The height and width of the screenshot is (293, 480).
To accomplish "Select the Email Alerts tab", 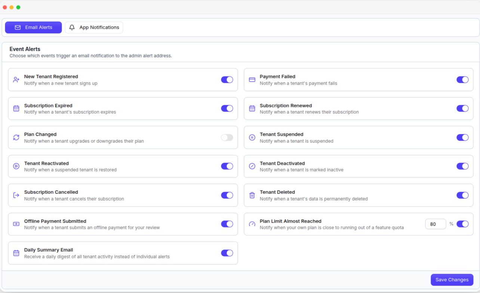I will (33, 28).
